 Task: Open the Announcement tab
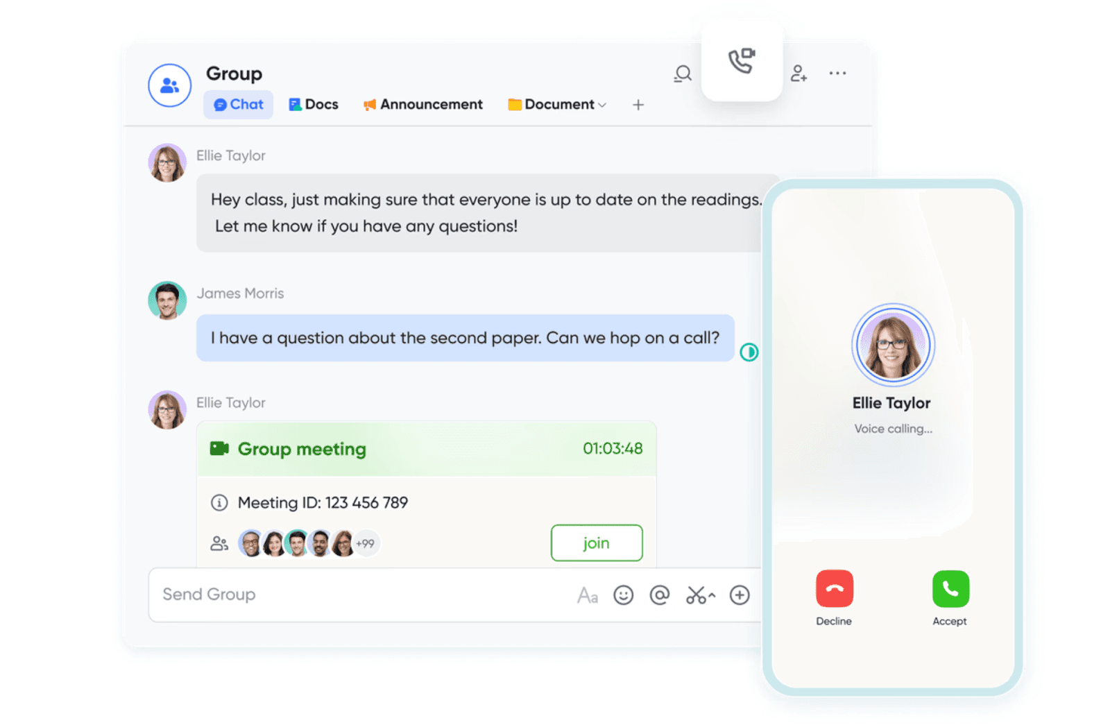click(422, 105)
